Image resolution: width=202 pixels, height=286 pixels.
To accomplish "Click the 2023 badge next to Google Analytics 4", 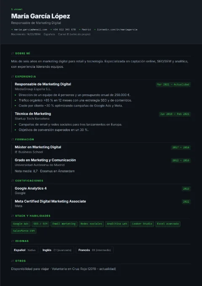I will pyautogui.click(x=186, y=189).
